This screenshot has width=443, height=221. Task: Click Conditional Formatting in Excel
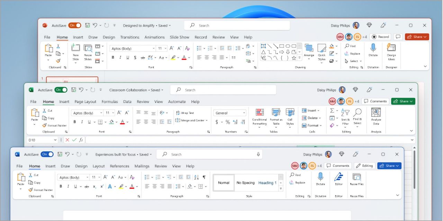pyautogui.click(x=259, y=117)
